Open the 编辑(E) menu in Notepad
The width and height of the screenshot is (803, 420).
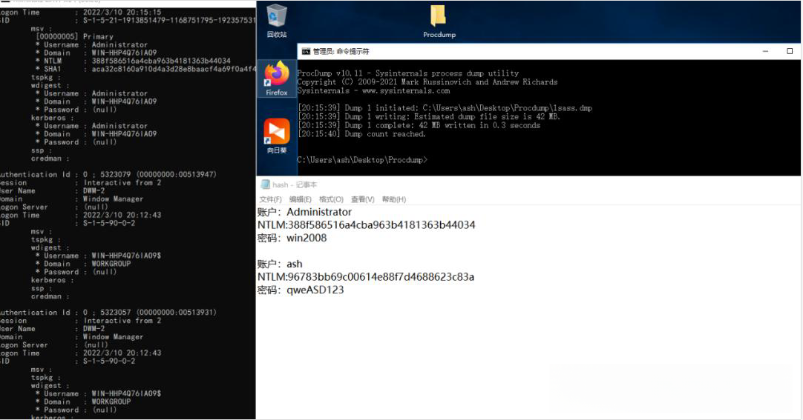coord(300,199)
